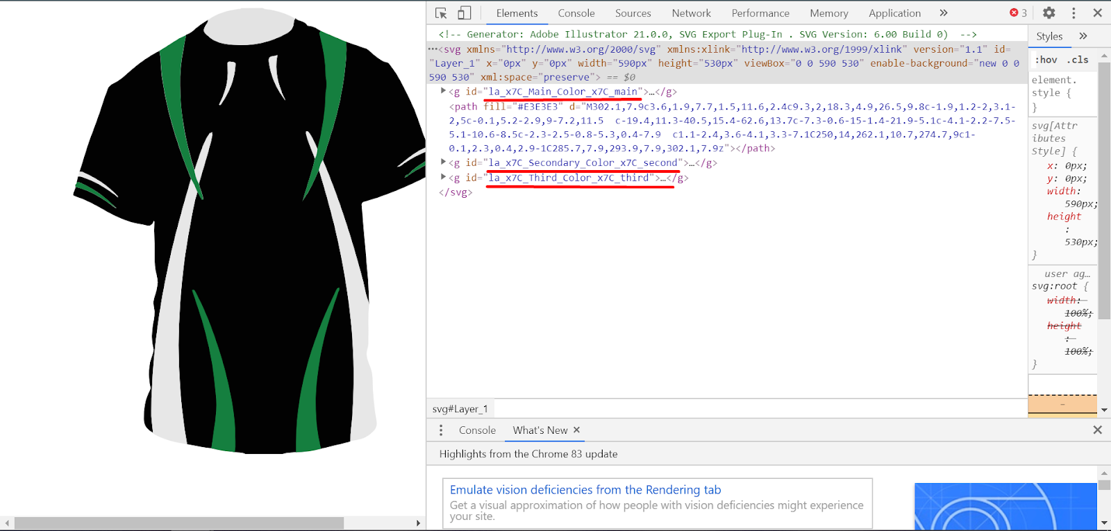Switch to the Network tab
The image size is (1111, 531).
[691, 13]
